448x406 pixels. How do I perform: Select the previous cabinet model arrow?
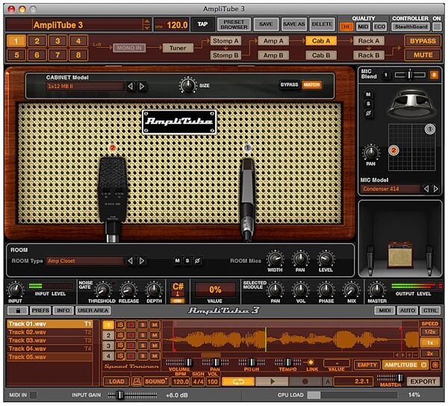click(x=130, y=87)
